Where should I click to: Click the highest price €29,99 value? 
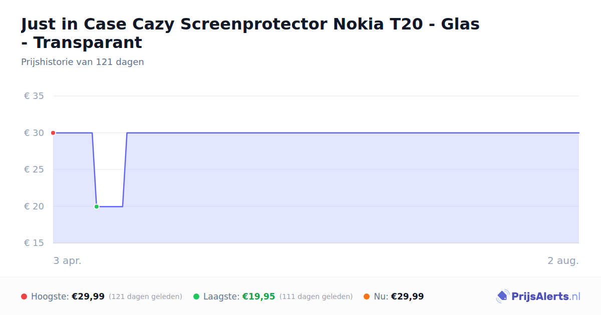click(88, 296)
